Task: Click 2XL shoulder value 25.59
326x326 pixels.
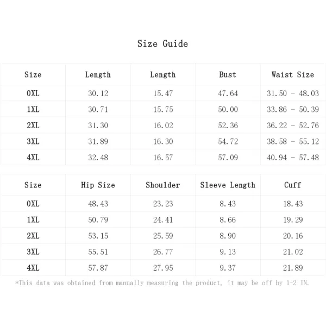Action: pos(163,236)
